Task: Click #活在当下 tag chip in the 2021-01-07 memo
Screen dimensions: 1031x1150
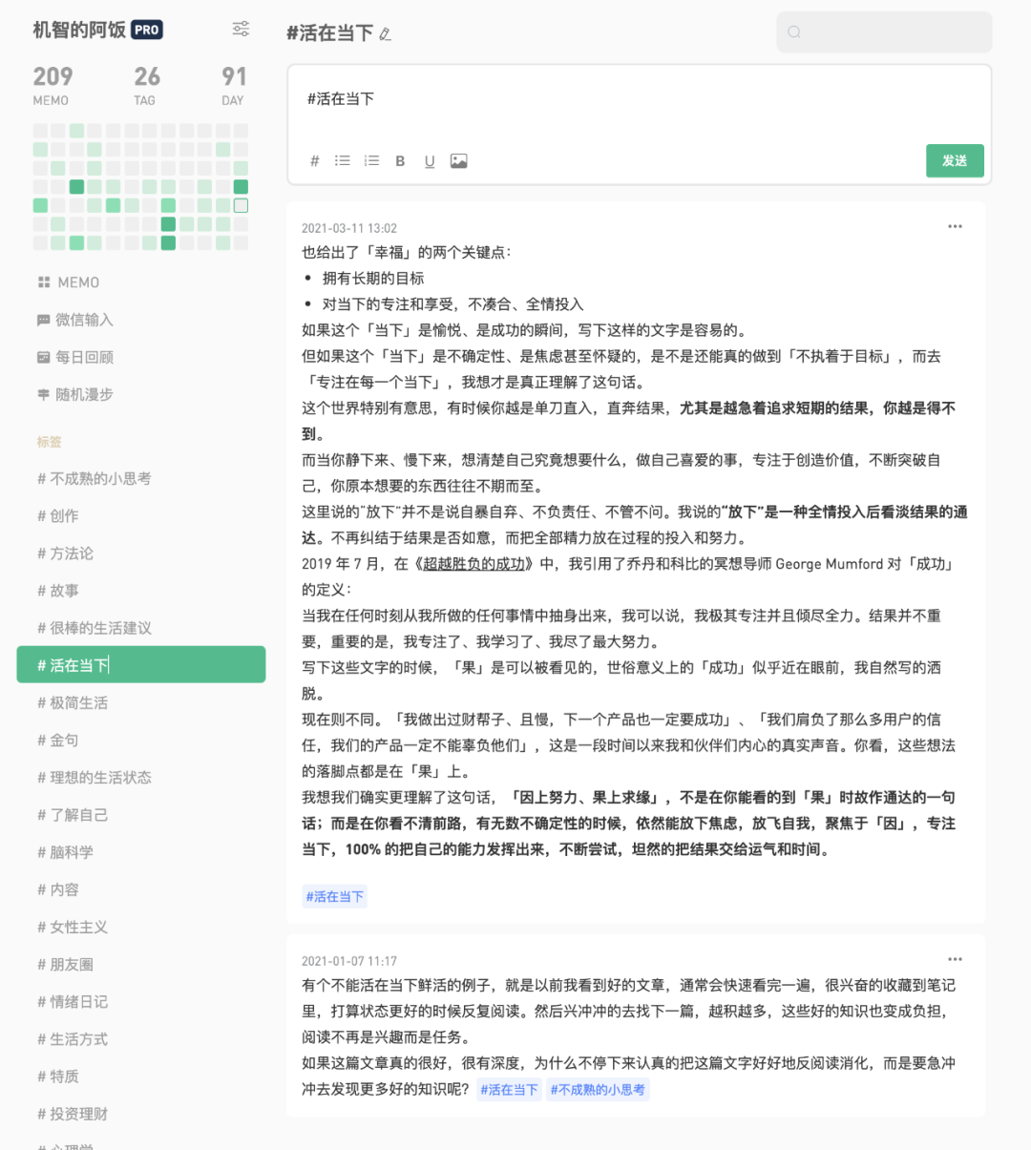Action: point(509,1089)
